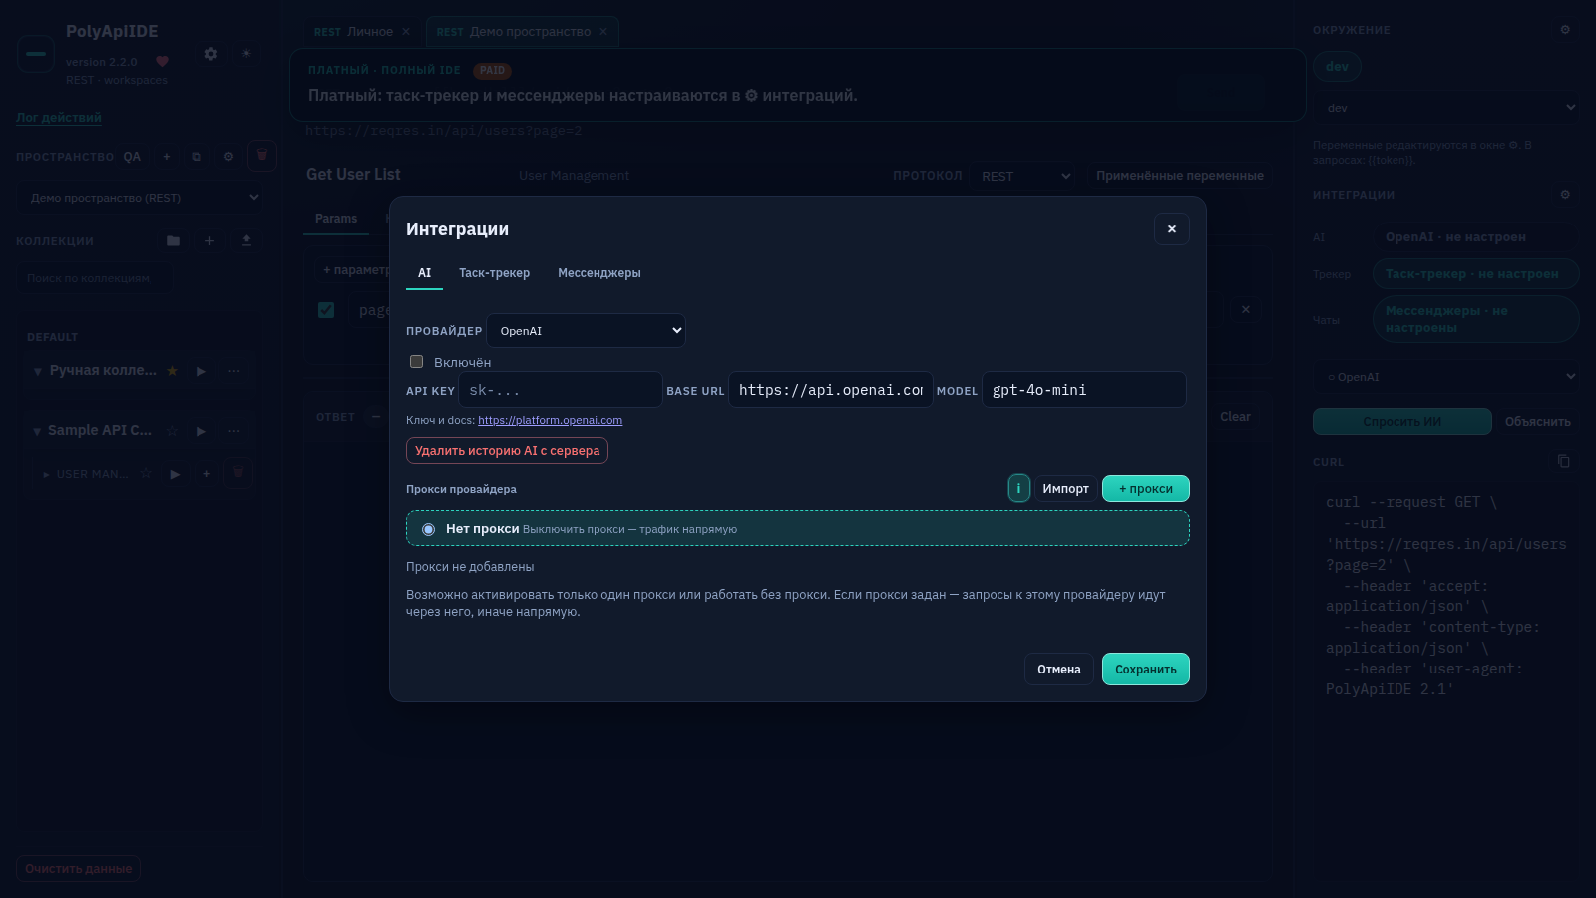Click the proxy info "i" icon
The image size is (1596, 898).
(1018, 488)
